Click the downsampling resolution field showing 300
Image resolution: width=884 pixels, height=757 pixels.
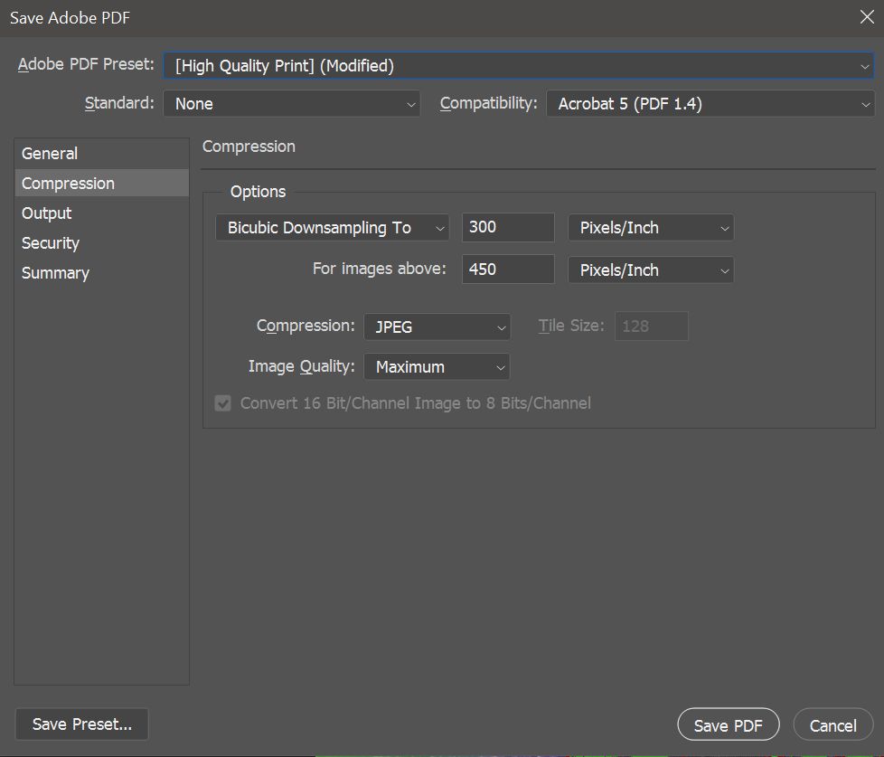click(508, 227)
